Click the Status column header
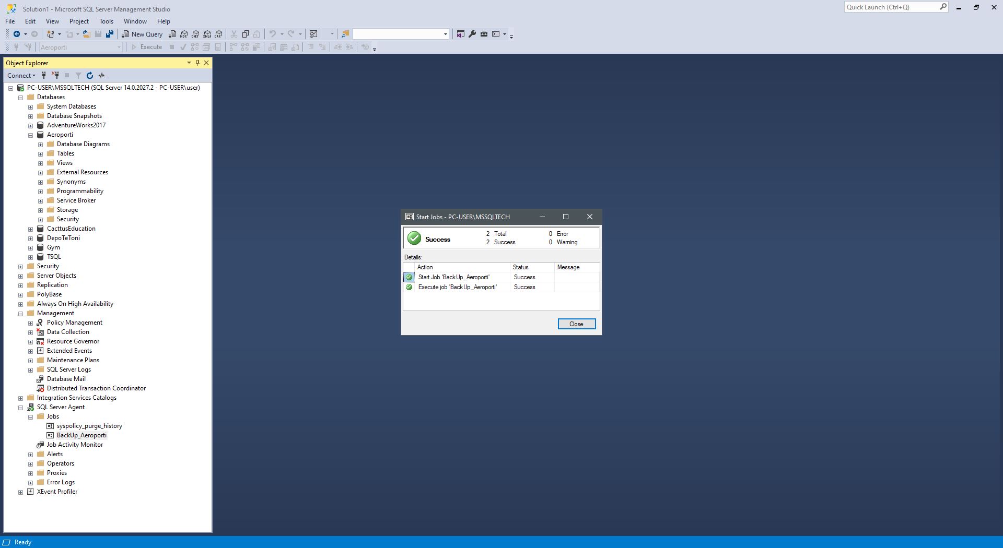Image resolution: width=1003 pixels, height=548 pixels. pyautogui.click(x=532, y=267)
